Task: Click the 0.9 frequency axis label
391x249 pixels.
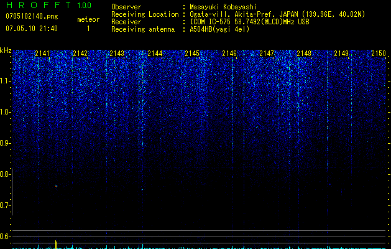Action: 5,143
